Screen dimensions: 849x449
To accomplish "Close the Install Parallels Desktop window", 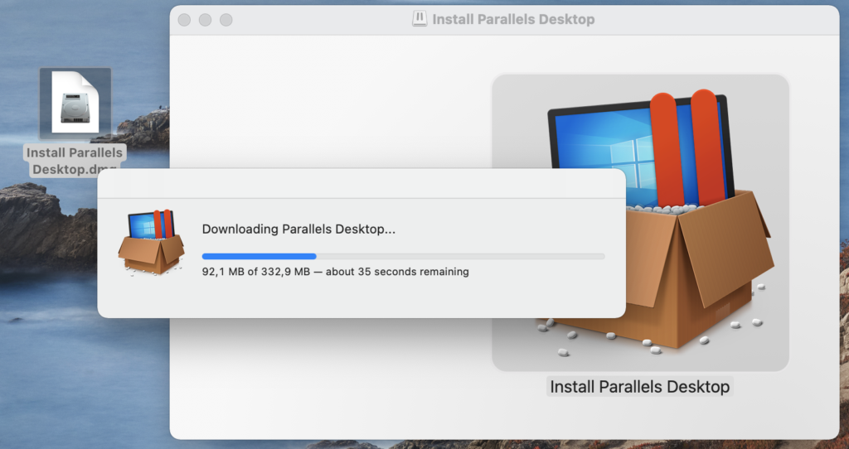I will (184, 19).
